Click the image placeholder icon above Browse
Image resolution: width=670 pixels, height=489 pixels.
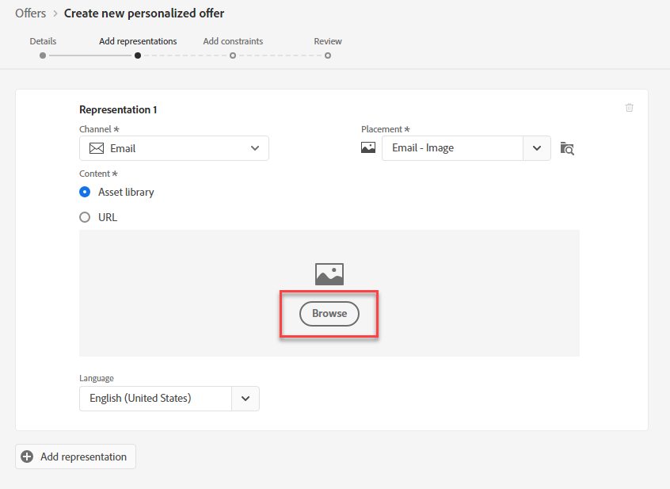pyautogui.click(x=329, y=274)
